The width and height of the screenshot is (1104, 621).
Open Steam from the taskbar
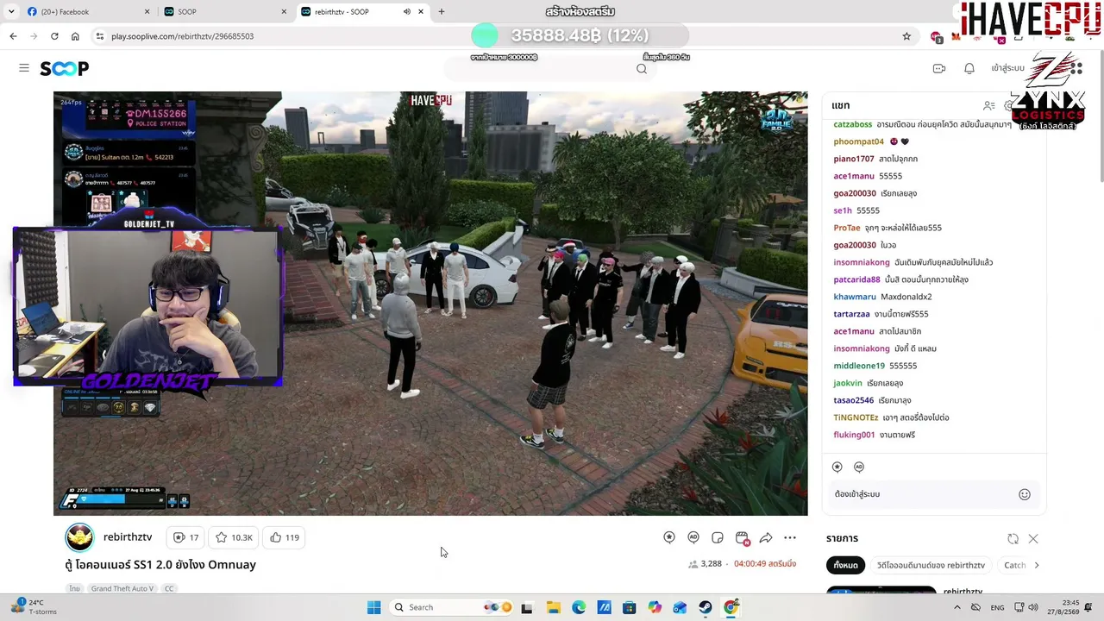[706, 607]
